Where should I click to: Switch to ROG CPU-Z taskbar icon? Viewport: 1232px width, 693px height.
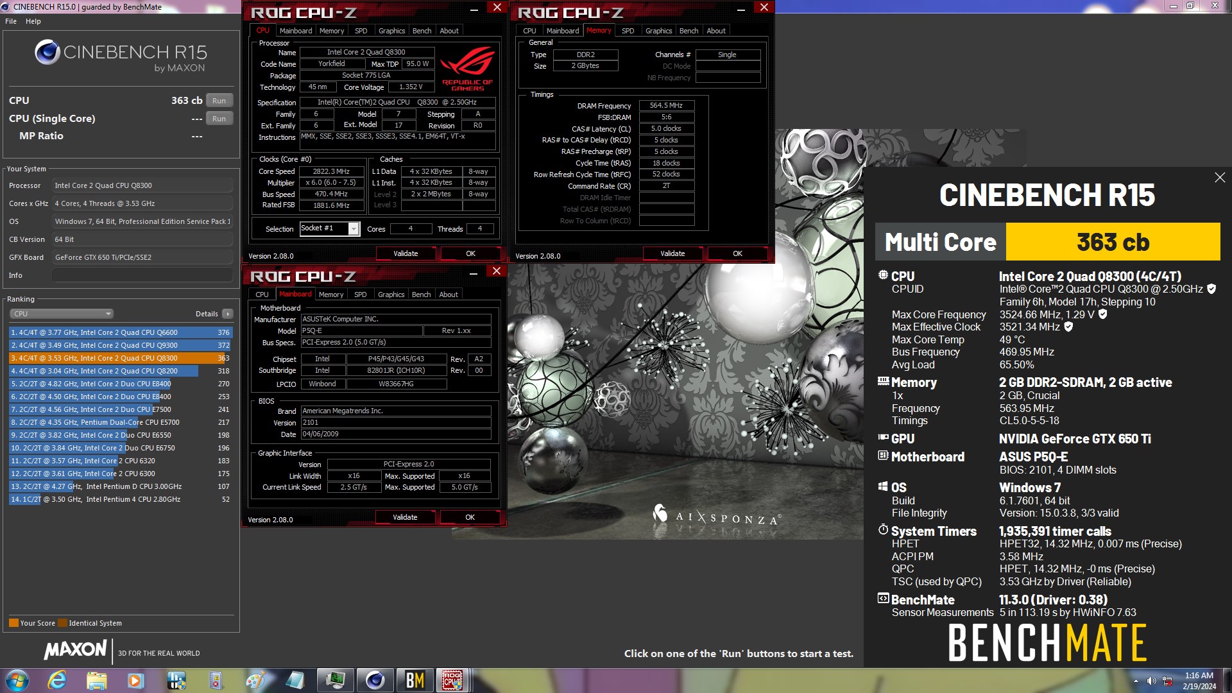click(453, 680)
